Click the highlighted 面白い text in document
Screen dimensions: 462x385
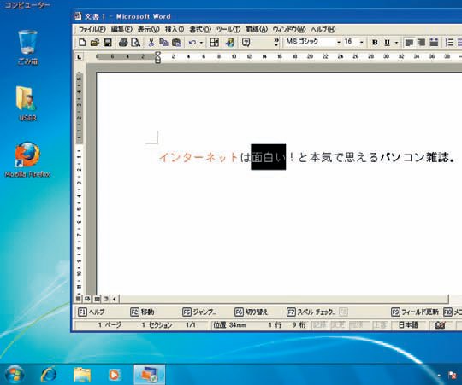(268, 157)
